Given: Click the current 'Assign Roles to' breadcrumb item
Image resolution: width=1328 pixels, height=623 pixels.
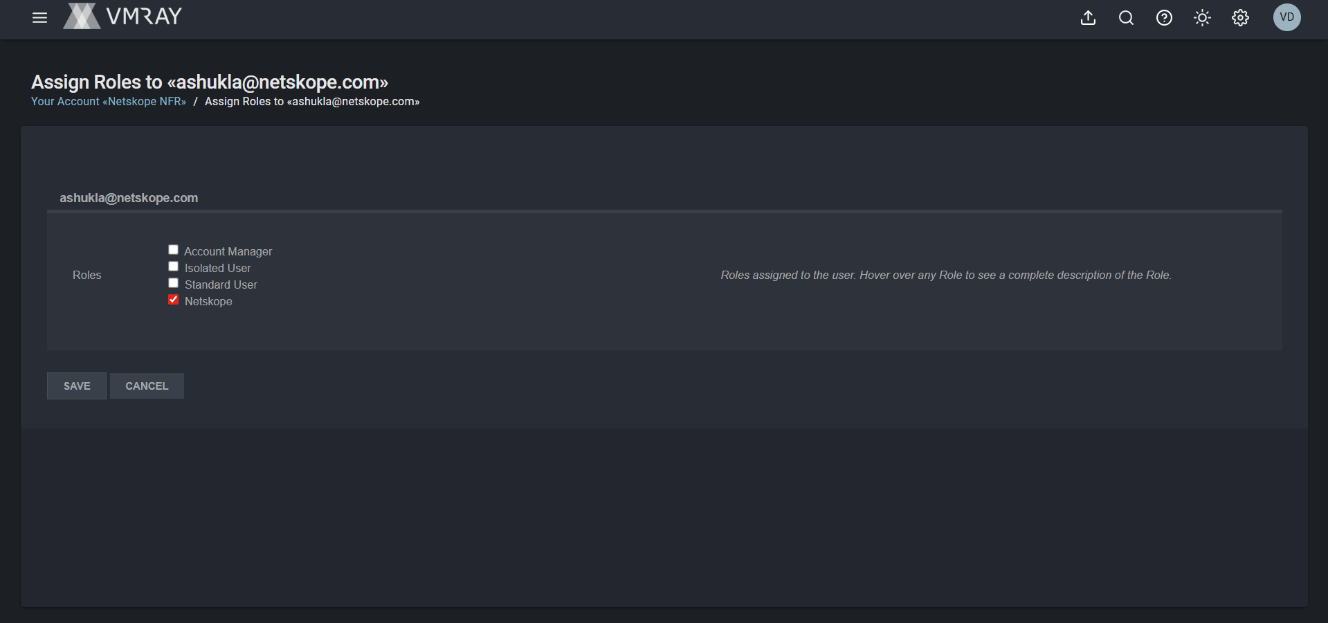Looking at the screenshot, I should pyautogui.click(x=312, y=102).
